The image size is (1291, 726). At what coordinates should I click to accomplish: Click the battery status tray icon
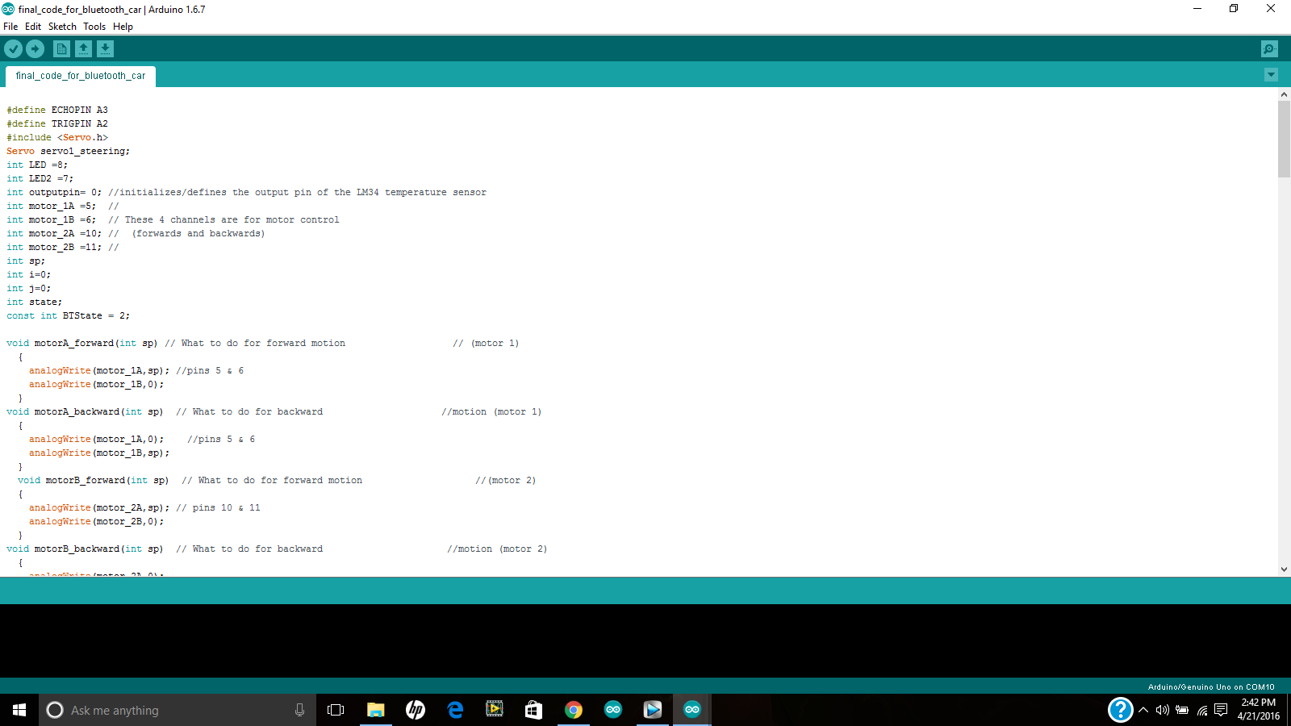[1182, 710]
